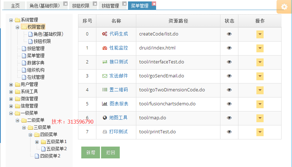Collapse the 权限管理 tree node
This screenshot has height=167, width=292.
18,27
